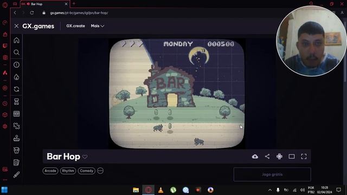Close the Bar Hop tab

coord(66,4)
